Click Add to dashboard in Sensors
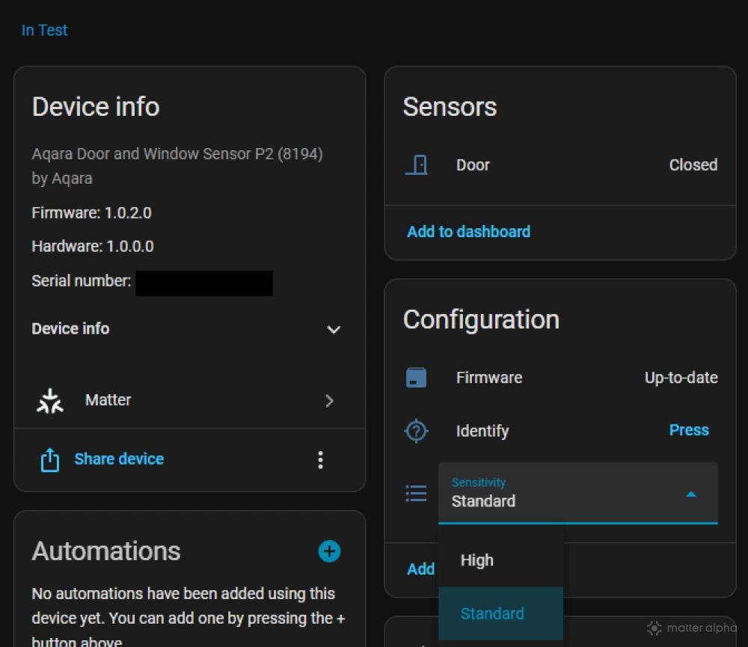 (x=468, y=232)
